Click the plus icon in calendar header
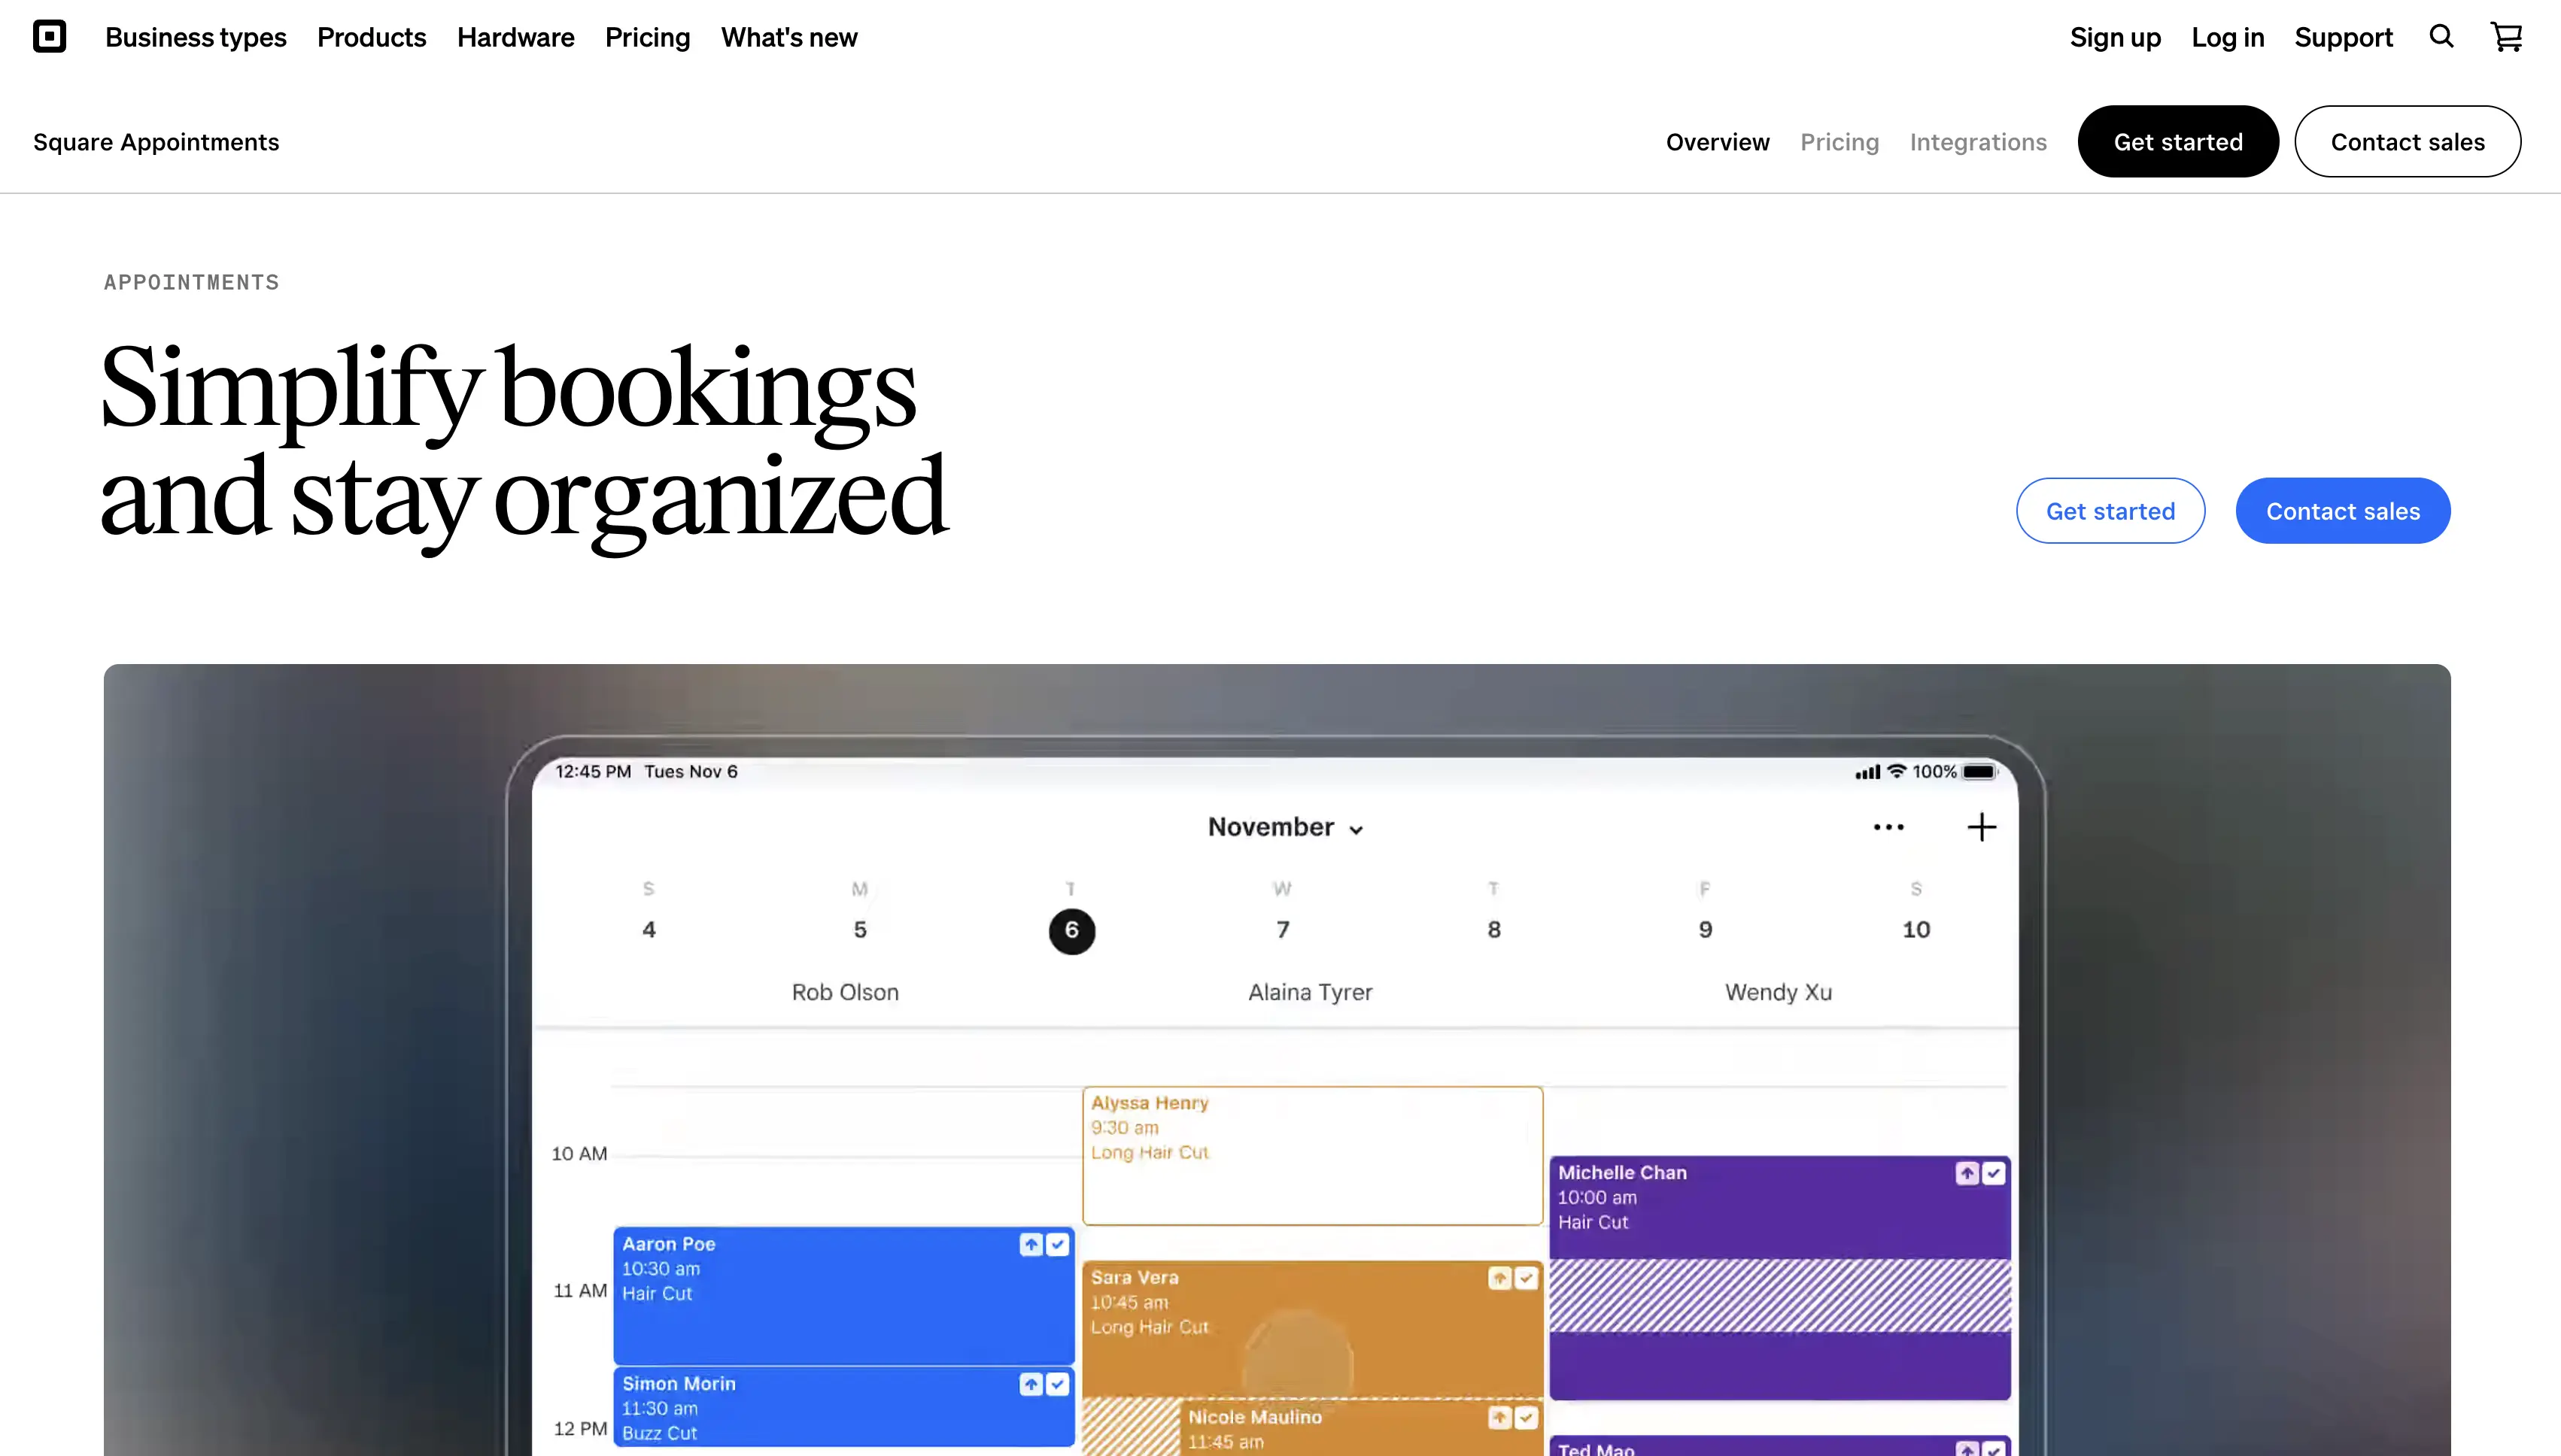Screen dimensions: 2561x1456 point(1981,827)
